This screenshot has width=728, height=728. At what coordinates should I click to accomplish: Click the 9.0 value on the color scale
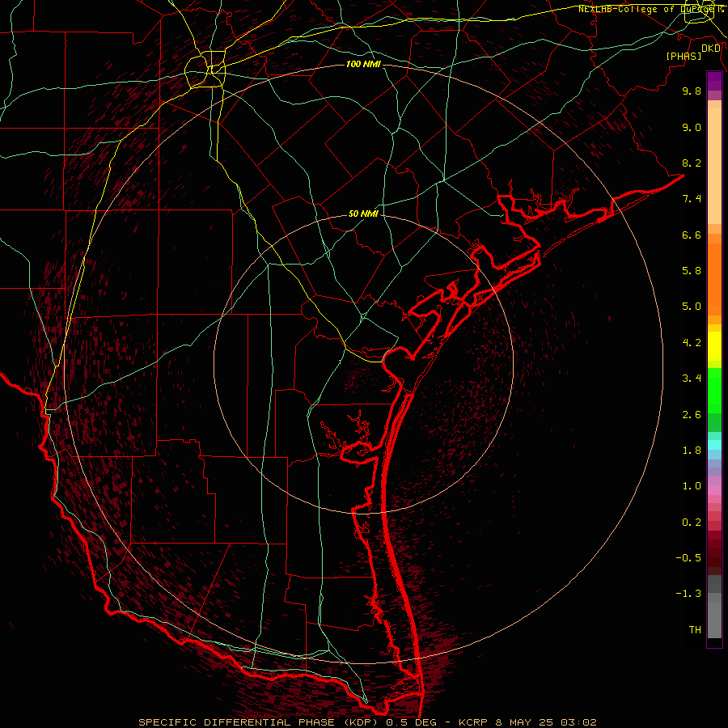point(692,127)
